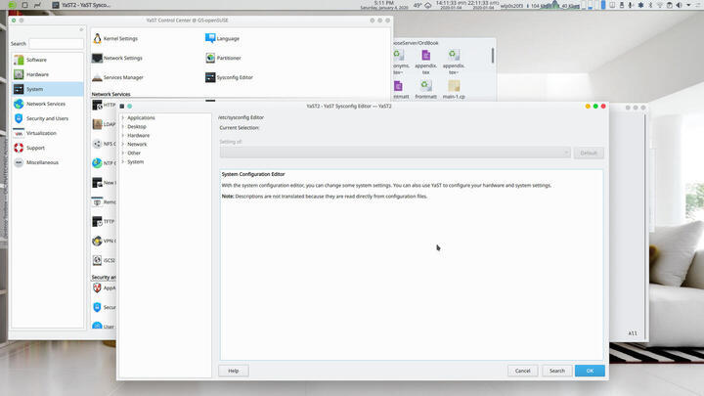Screen dimensions: 704x396
Task: Click the Search field in YaST Control Center
Action: tap(56, 44)
